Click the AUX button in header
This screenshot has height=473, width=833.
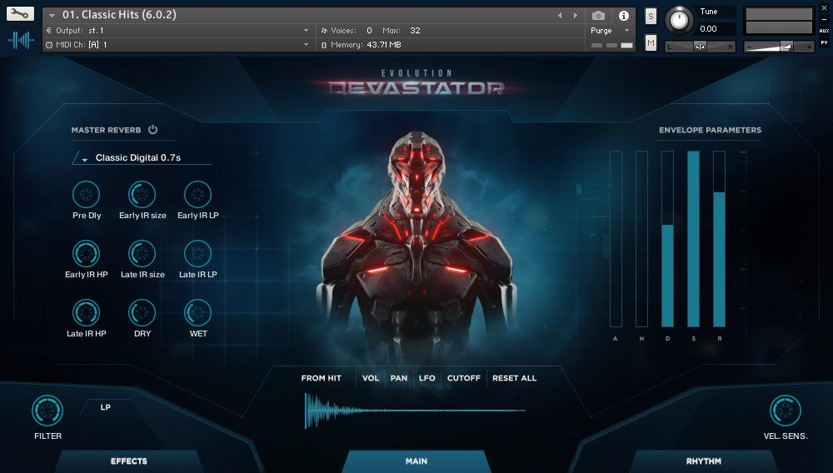824,31
